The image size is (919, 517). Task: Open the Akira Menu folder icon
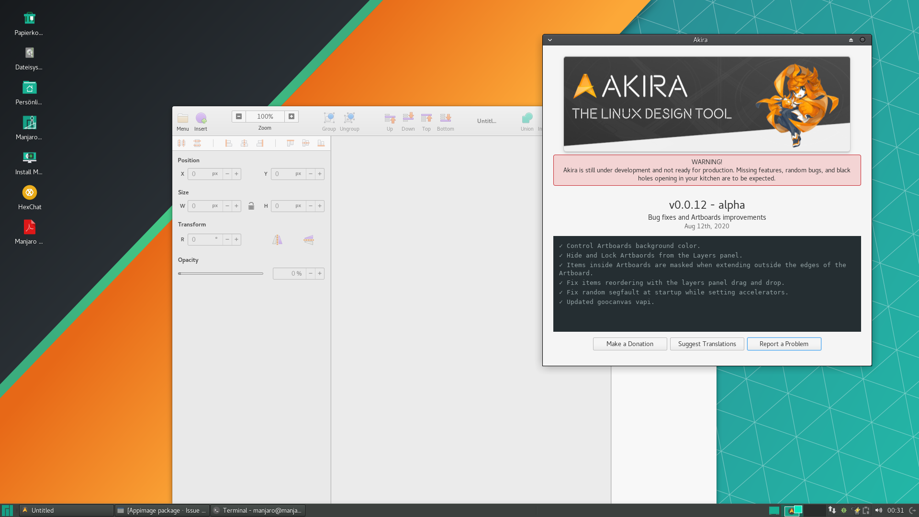coord(183,118)
